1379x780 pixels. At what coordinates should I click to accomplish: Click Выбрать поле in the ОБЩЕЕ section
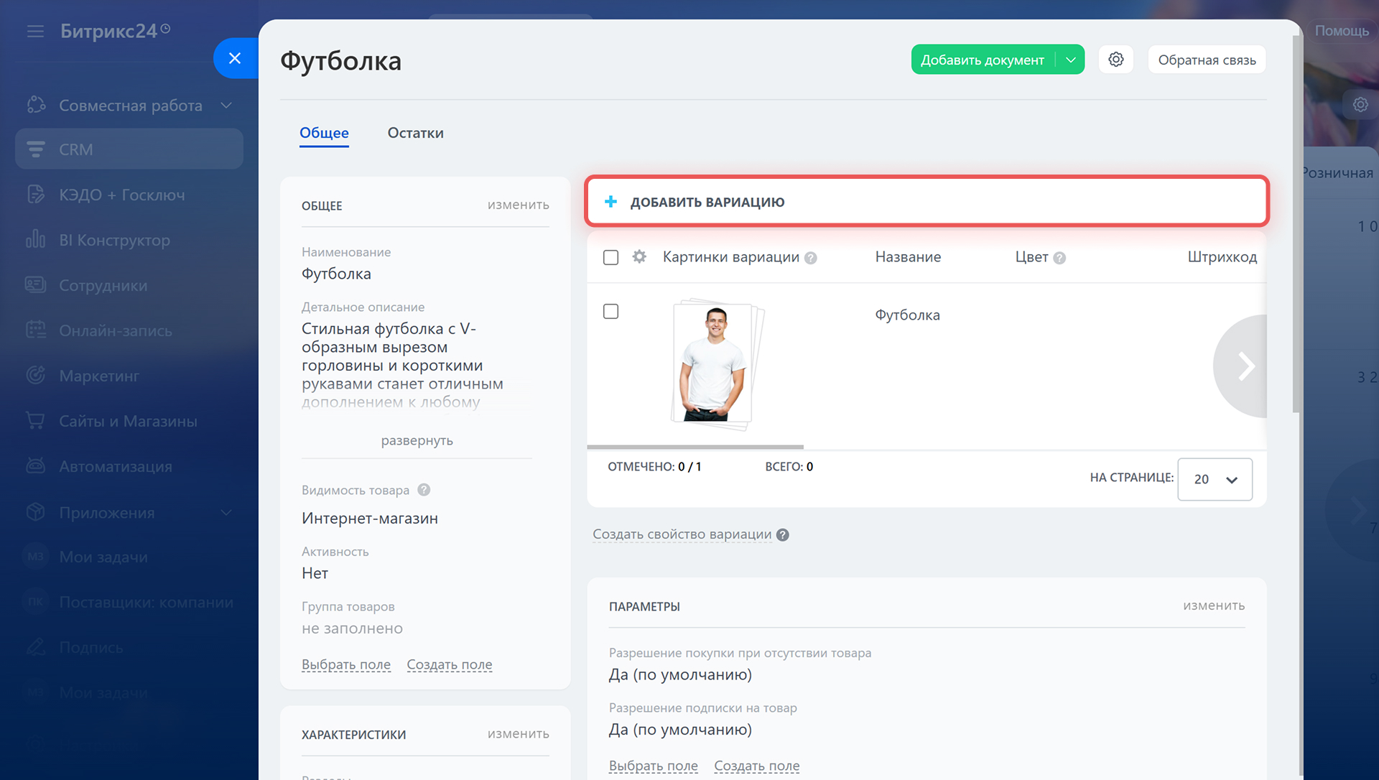pos(346,664)
